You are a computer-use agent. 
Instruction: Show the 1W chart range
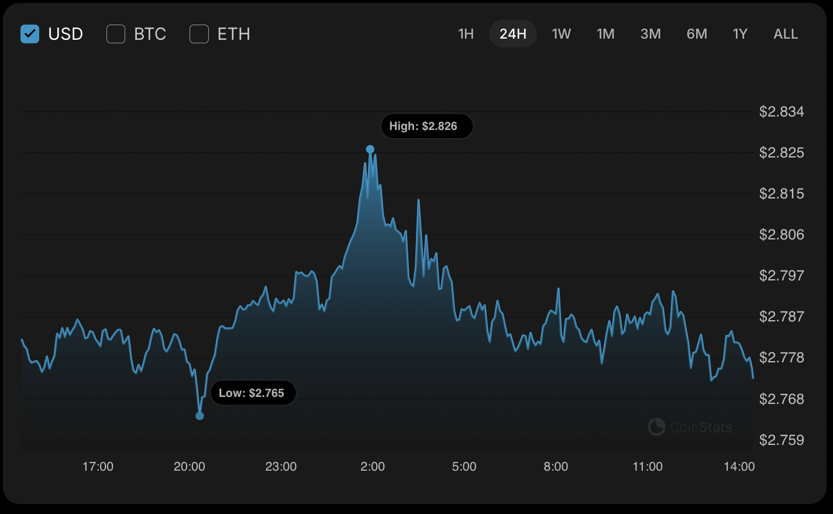(x=562, y=34)
